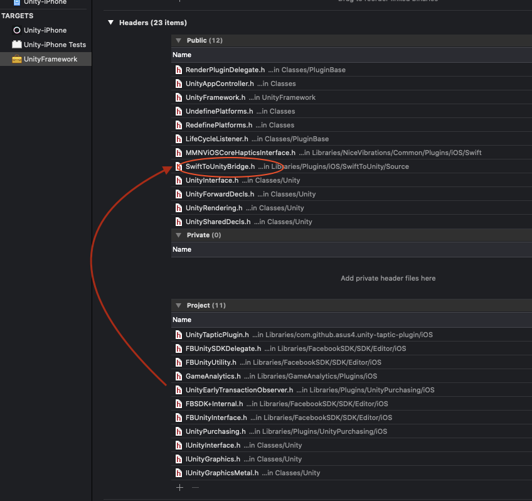532x501 pixels.
Task: Select RenderPluginDelegate.h file name
Action: click(x=225, y=70)
